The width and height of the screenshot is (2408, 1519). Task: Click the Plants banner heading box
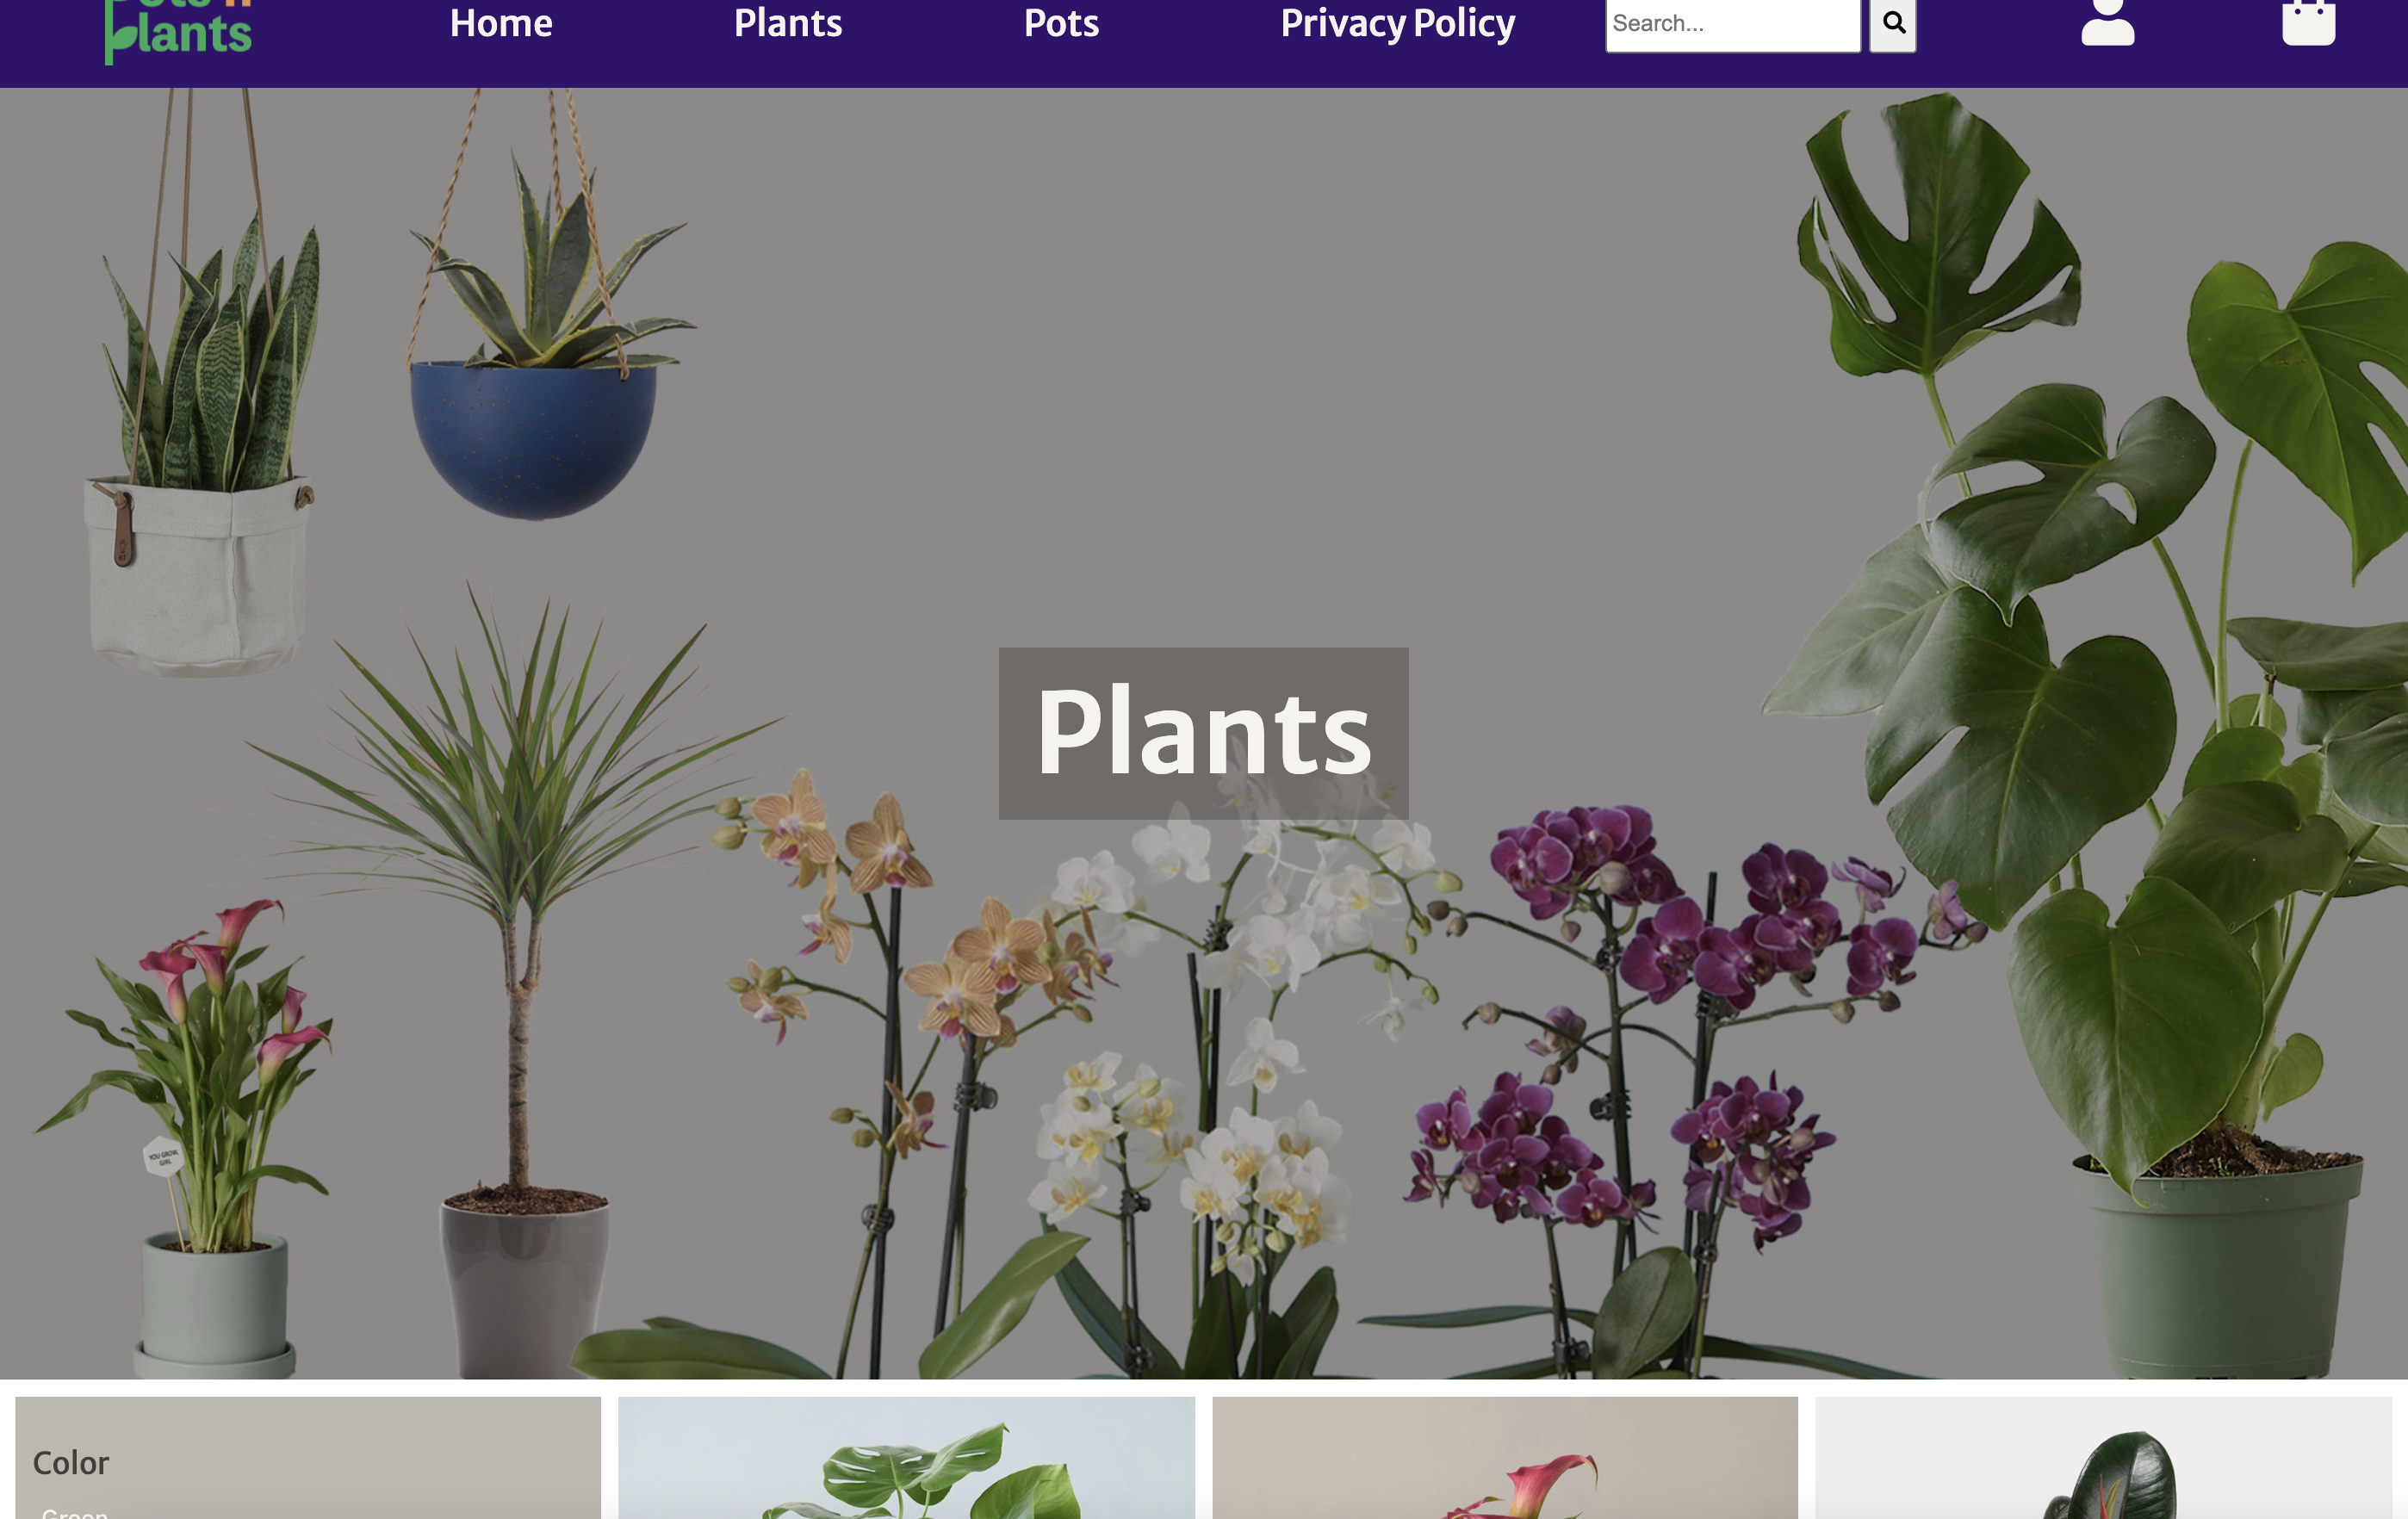click(x=1203, y=733)
